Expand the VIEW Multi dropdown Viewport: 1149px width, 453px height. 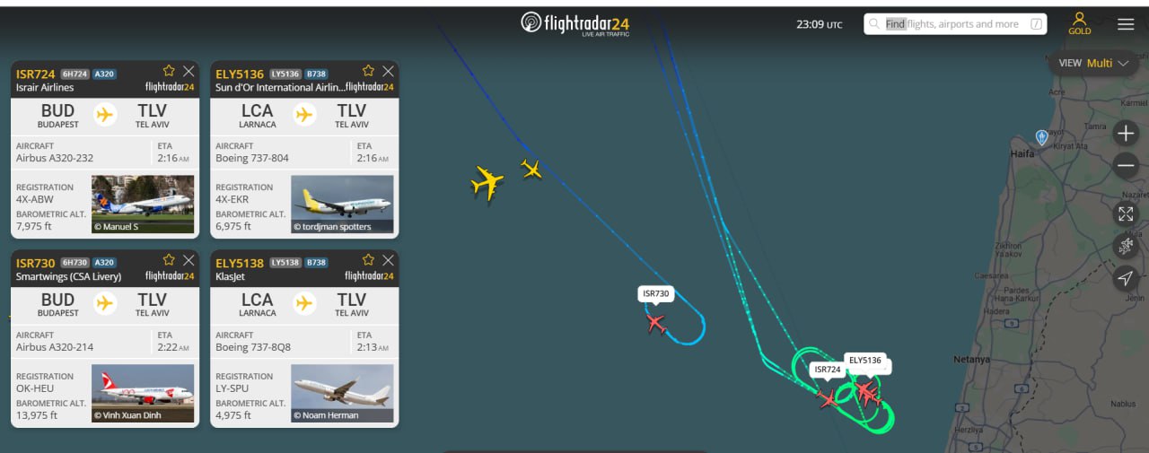pyautogui.click(x=1093, y=63)
